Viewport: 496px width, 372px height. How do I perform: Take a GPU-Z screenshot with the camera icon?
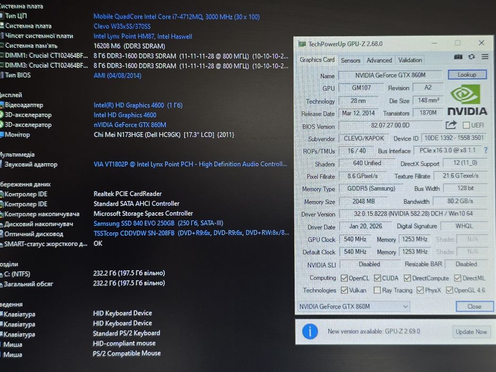point(458,57)
